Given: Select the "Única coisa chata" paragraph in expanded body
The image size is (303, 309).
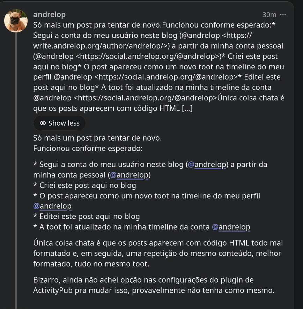Looking at the screenshot, I should click(158, 253).
